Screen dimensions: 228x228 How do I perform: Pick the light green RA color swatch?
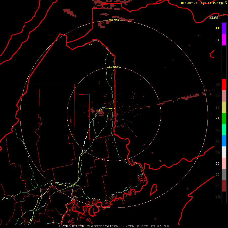coord(224,130)
